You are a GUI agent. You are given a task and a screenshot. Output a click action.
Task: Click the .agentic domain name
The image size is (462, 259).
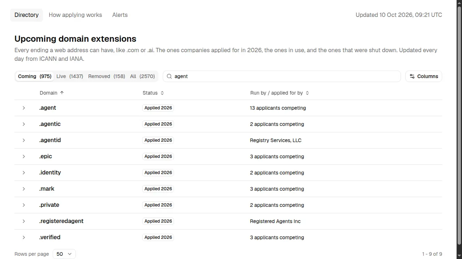[50, 124]
